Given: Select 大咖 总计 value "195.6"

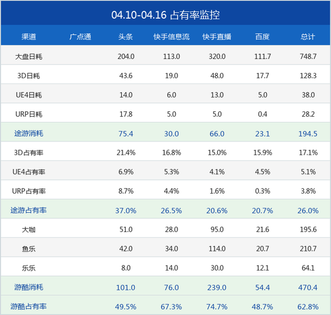Looking at the screenshot, I should 308,229.
